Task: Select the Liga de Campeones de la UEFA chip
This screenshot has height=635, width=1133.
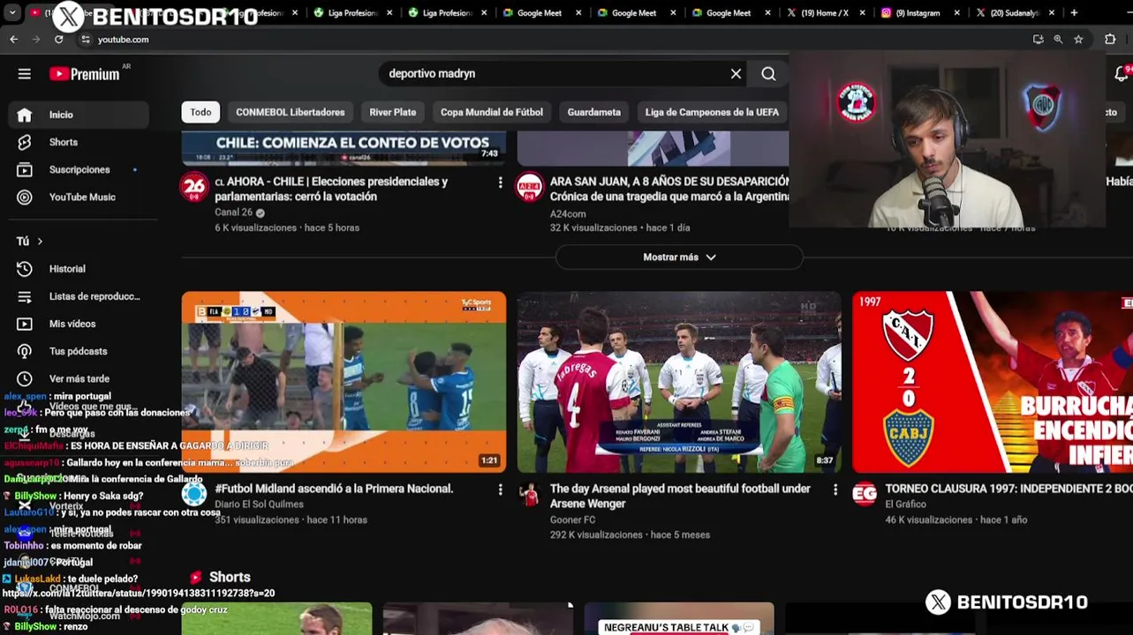Action: click(712, 112)
